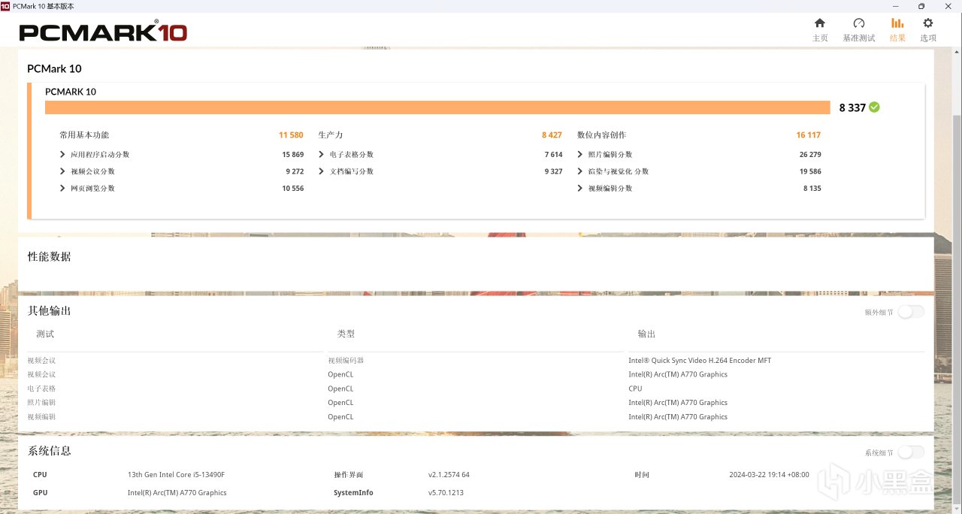Click the score value 9 327

[553, 171]
